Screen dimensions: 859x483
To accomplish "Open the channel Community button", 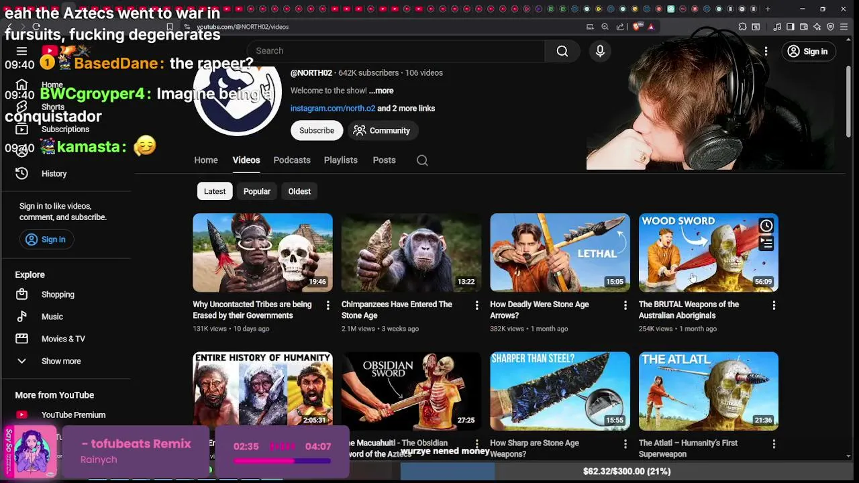I will pyautogui.click(x=381, y=130).
